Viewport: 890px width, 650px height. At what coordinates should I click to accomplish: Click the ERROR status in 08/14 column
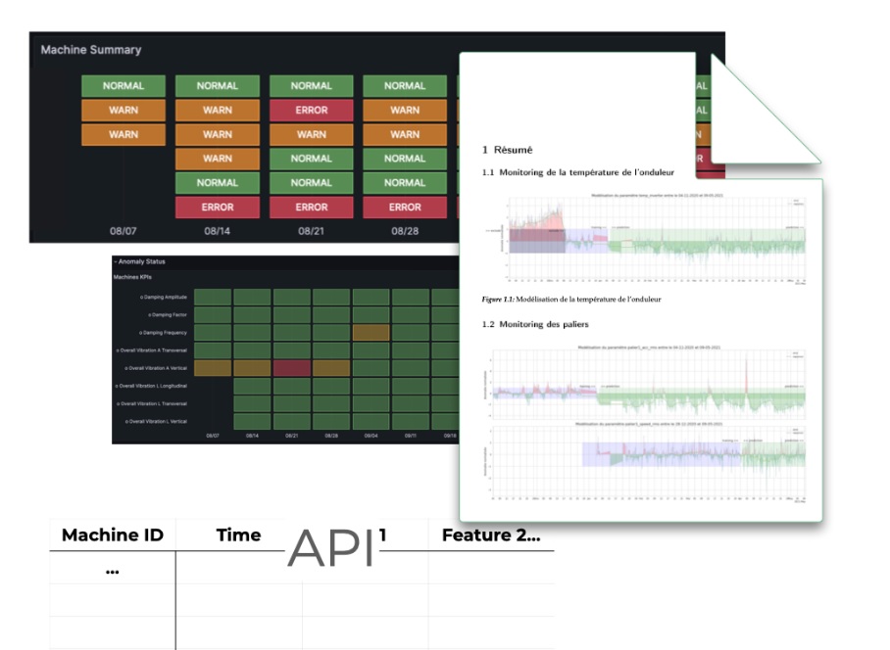(218, 208)
